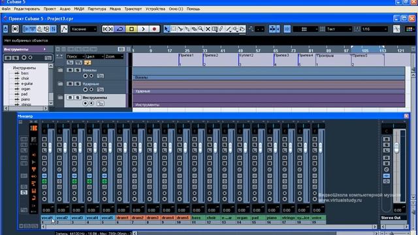Expand the Инструменты inspector header arrow

[x=44, y=50]
